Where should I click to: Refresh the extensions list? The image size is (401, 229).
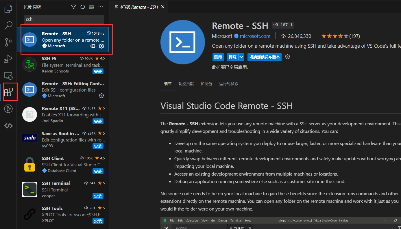pyautogui.click(x=82, y=6)
